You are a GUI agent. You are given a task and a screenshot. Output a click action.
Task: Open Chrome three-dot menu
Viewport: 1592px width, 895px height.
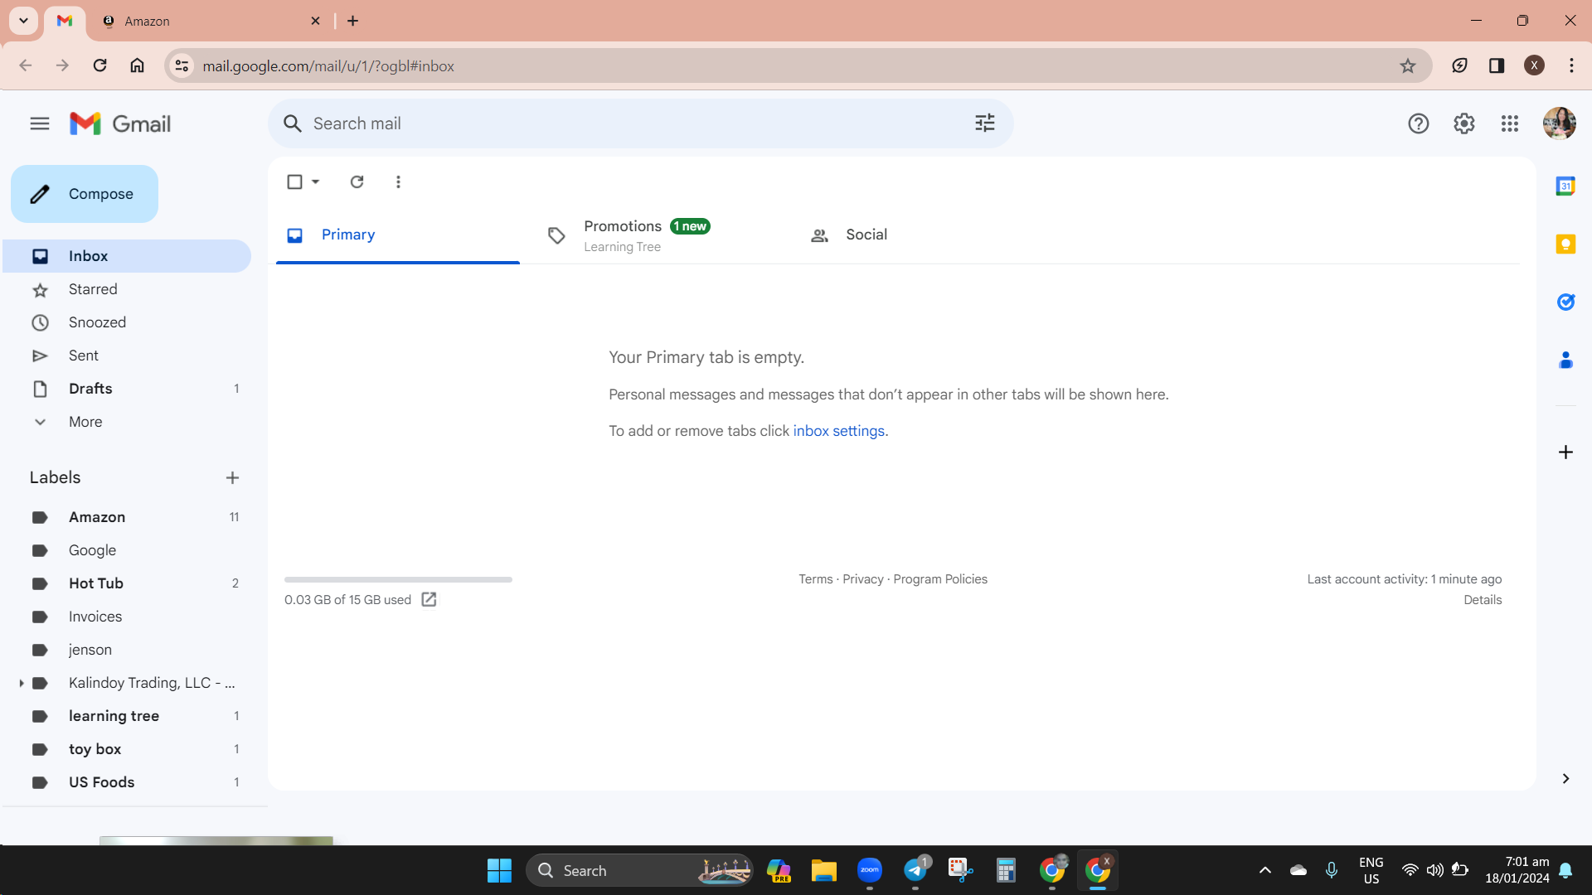point(1571,65)
